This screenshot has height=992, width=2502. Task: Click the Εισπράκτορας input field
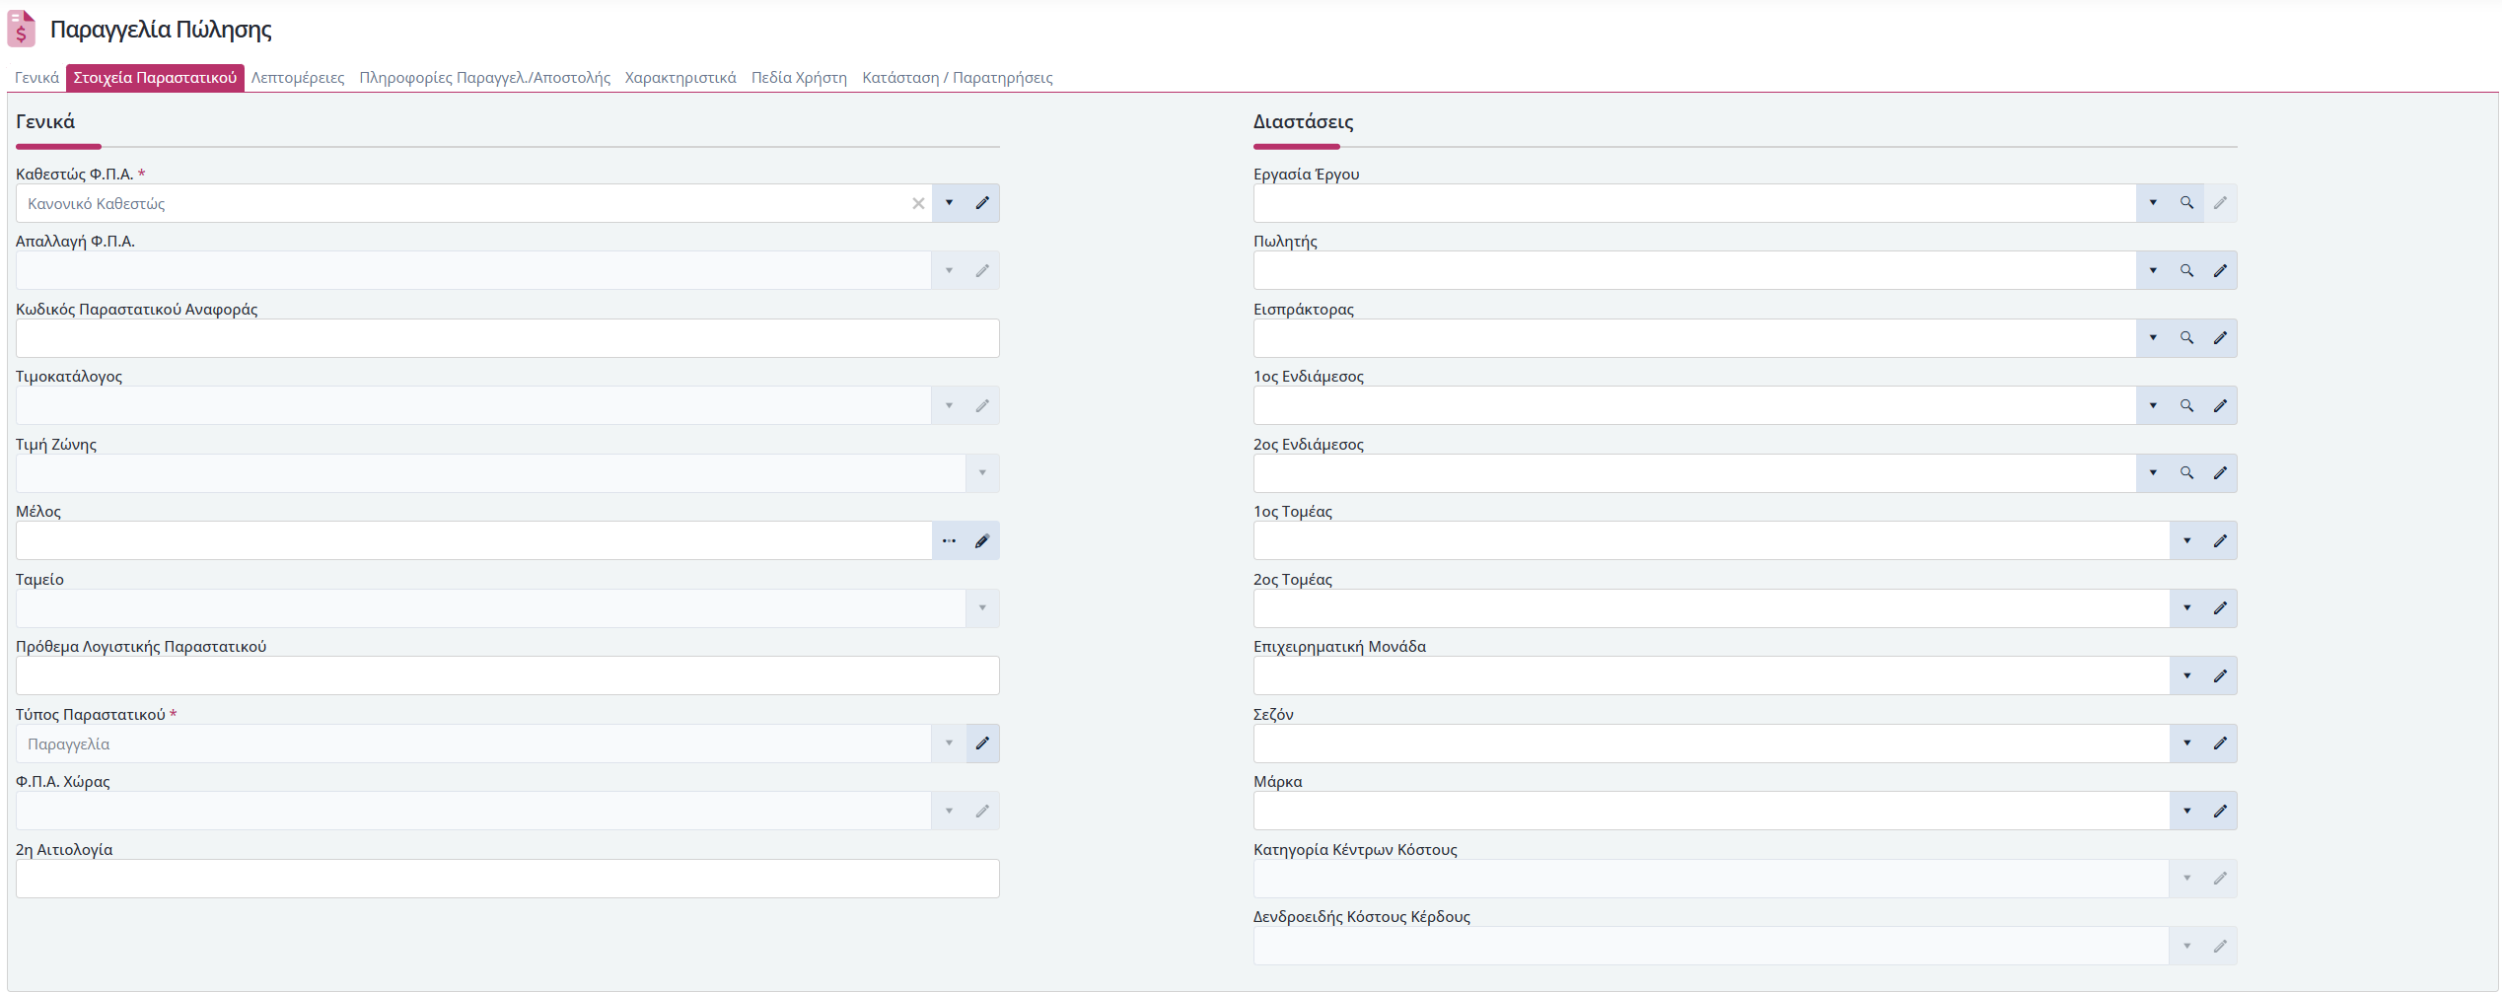[x=1694, y=338]
